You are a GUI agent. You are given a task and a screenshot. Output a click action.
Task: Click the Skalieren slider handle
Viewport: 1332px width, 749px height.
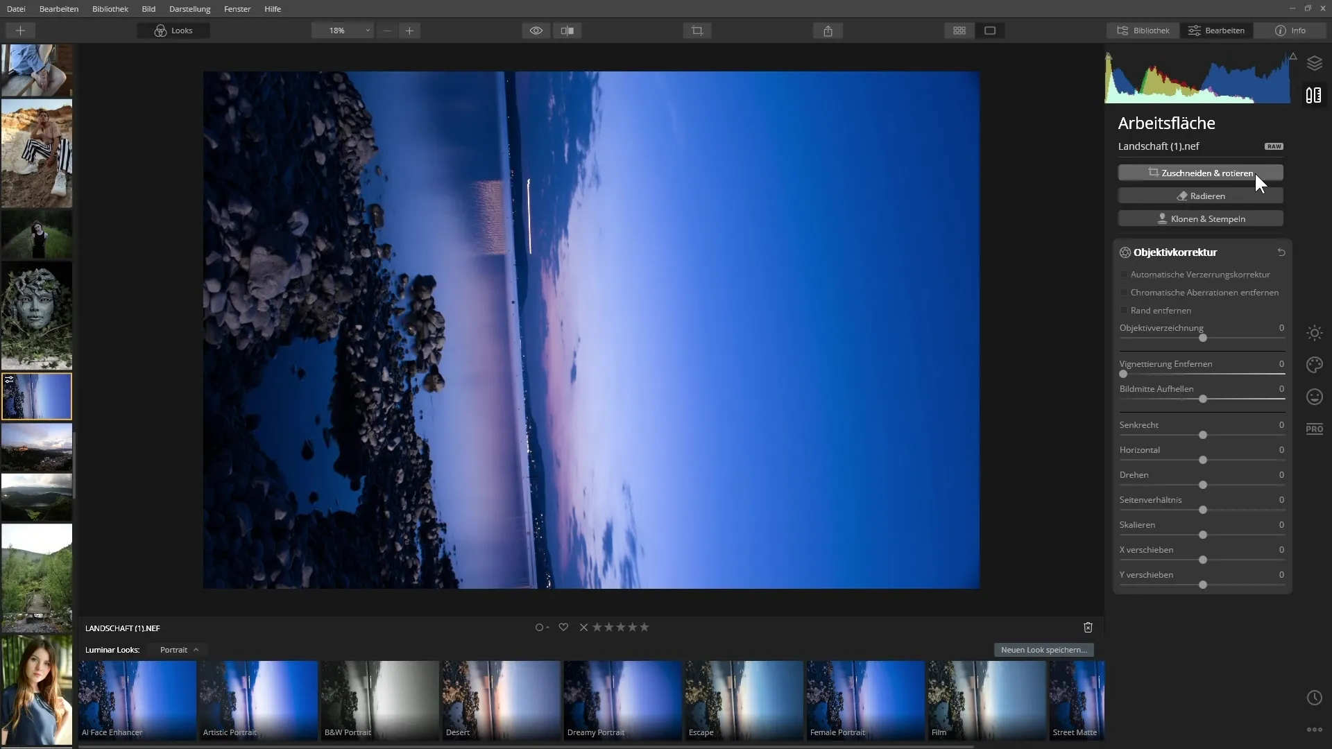tap(1203, 535)
